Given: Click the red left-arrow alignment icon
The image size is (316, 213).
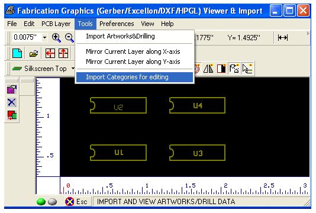Looking at the screenshot, I should [50, 53].
